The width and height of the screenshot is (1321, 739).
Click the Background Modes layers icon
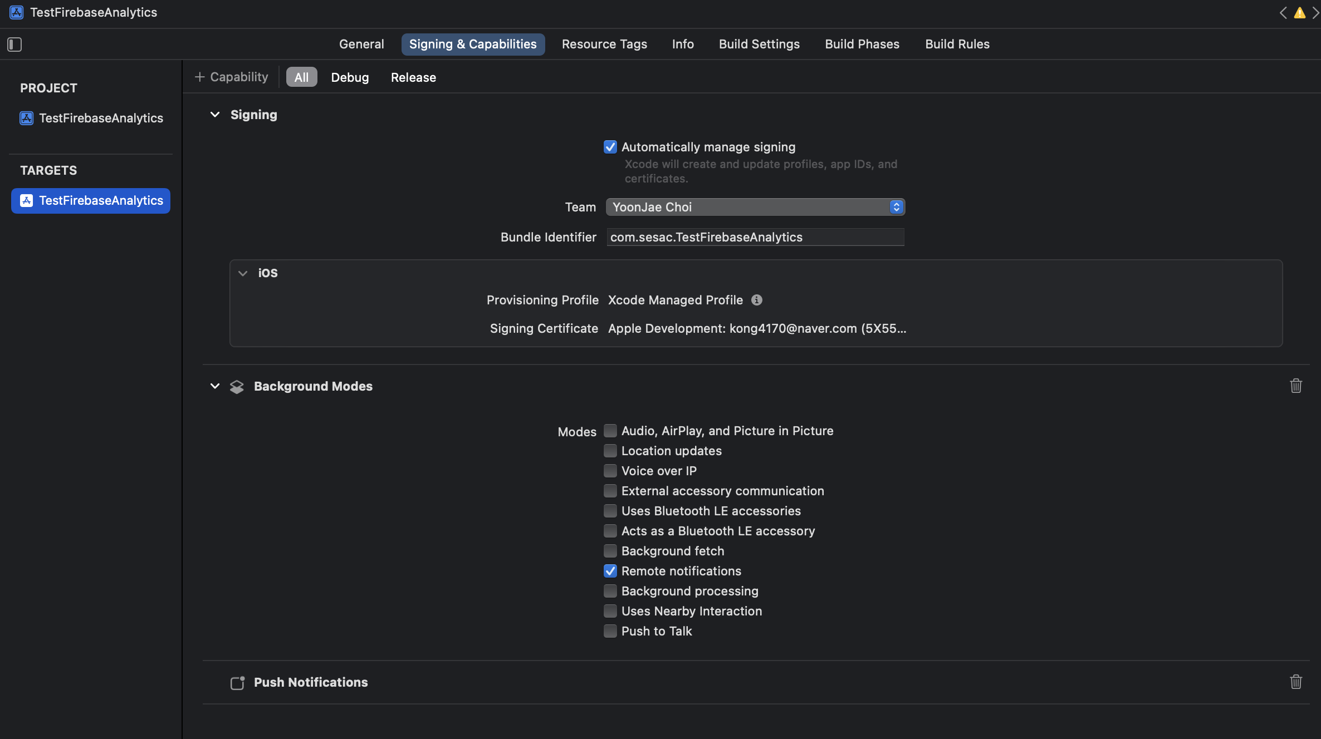237,387
